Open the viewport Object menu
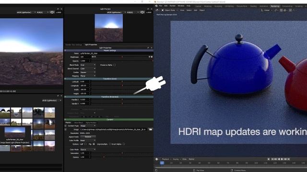The width and height of the screenshot is (307, 172). click(202, 10)
